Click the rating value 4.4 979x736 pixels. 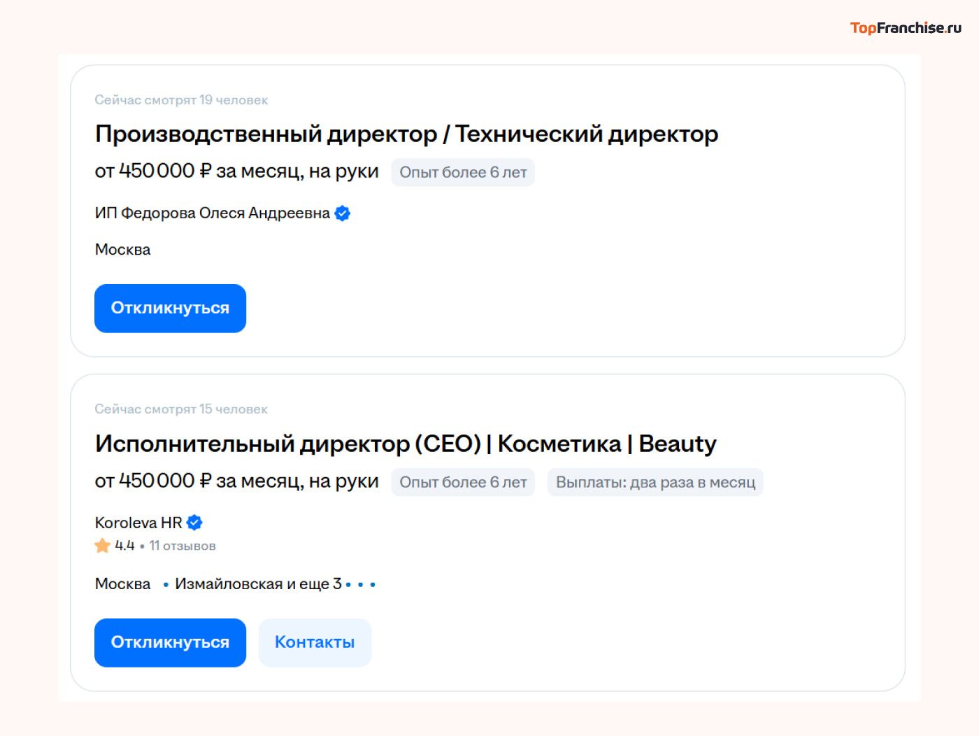pyautogui.click(x=124, y=546)
